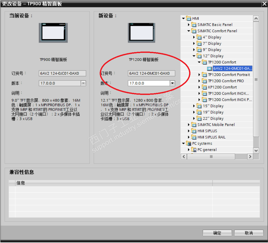This screenshot has width=268, height=243.
Task: Click the SIMATIC Basic Panel folder icon
Action: (x=194, y=25)
